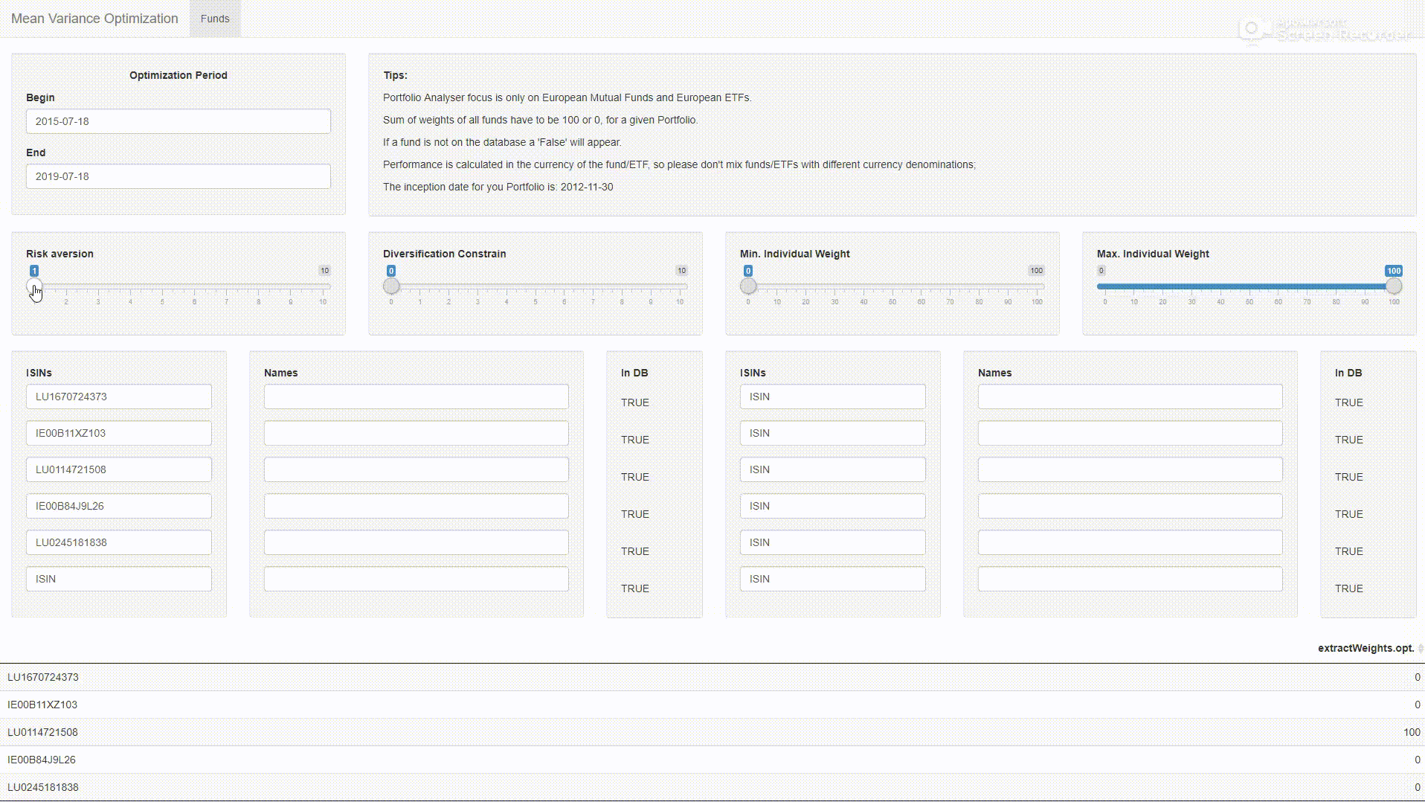The height and width of the screenshot is (802, 1425).
Task: Click the tip about 'False' appearing
Action: pyautogui.click(x=502, y=142)
